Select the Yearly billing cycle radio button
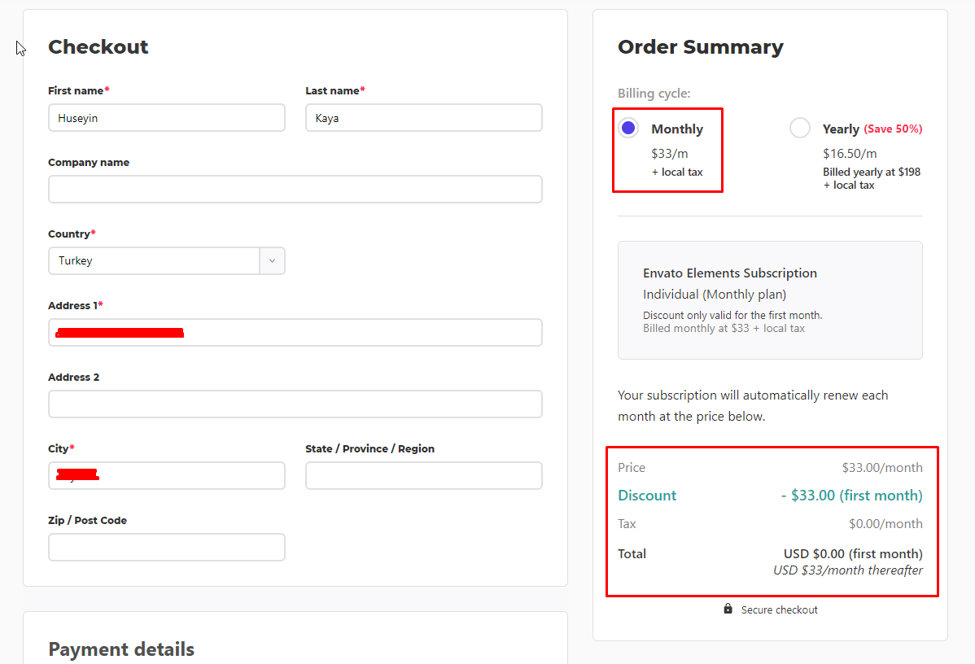The height and width of the screenshot is (664, 975). 800,129
